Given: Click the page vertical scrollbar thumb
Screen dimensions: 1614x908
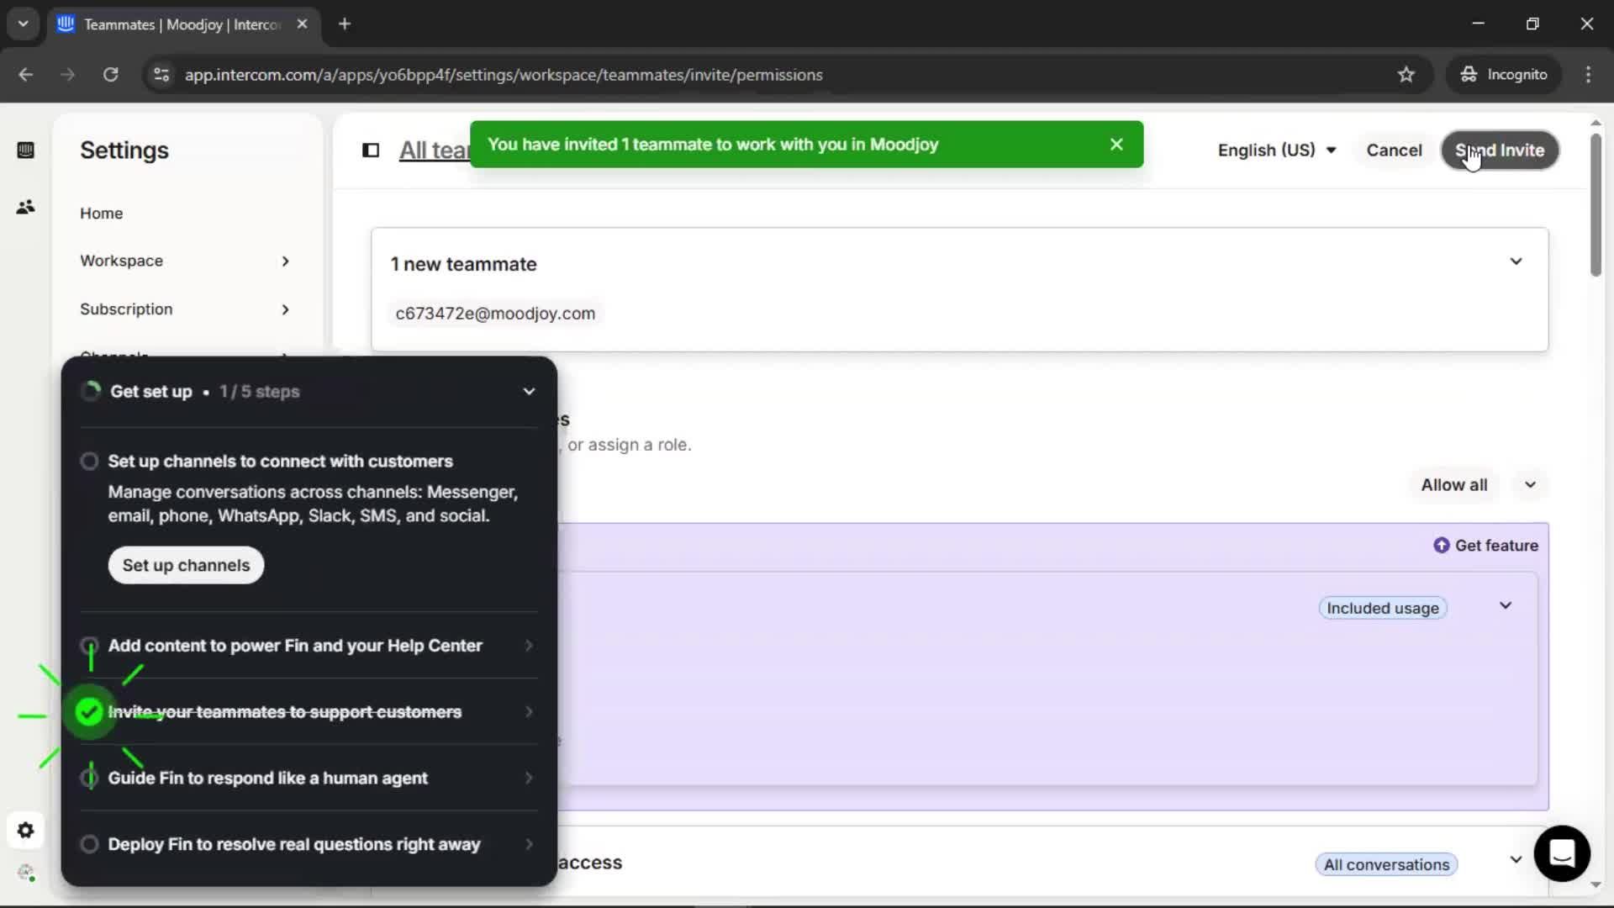Looking at the screenshot, I should click(1596, 205).
